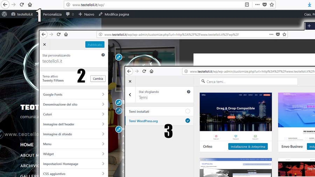This screenshot has width=315, height=177.
Task: Click the Cerca temi search field
Action: [x=248, y=82]
